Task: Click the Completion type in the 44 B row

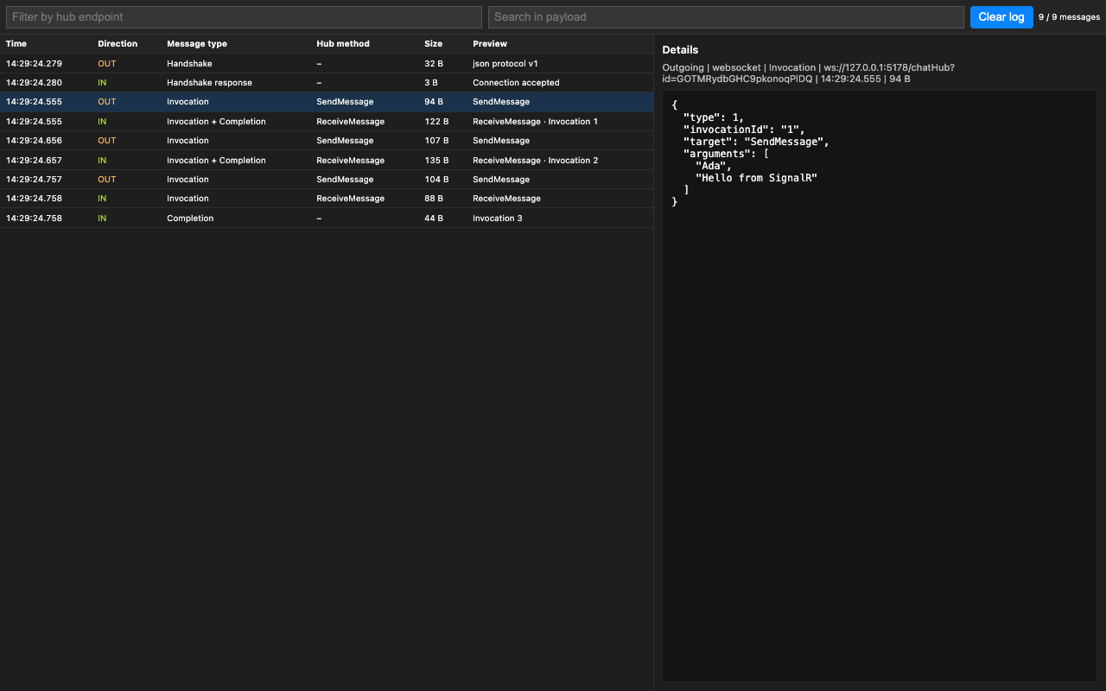Action: click(190, 219)
